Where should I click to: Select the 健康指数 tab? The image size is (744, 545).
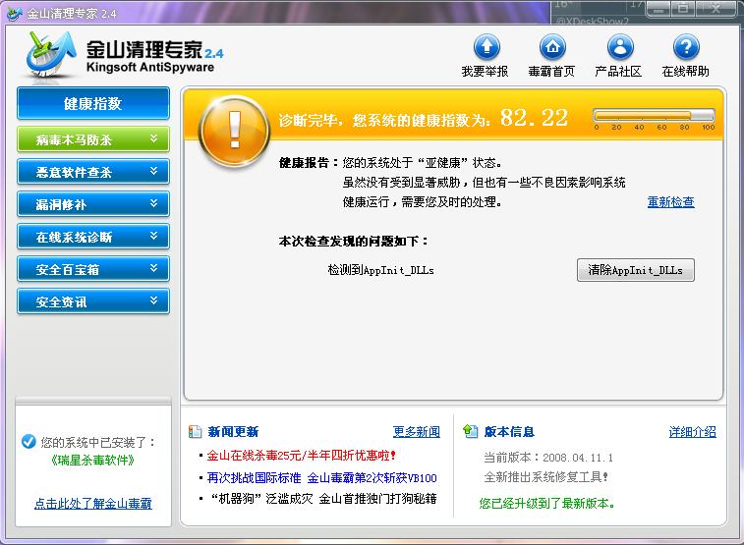93,103
